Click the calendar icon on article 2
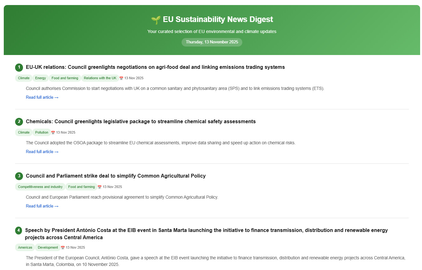422x270 pixels. click(x=53, y=133)
